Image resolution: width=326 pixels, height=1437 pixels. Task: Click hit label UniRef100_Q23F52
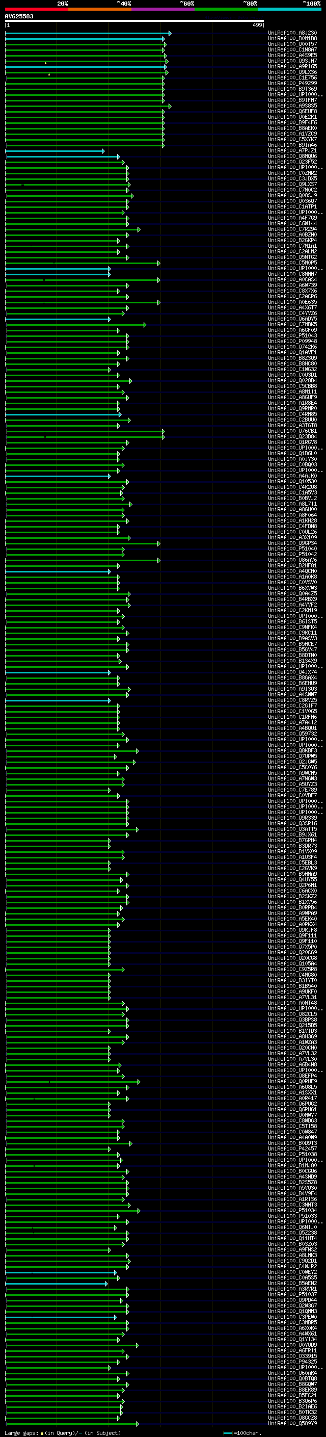click(x=292, y=162)
